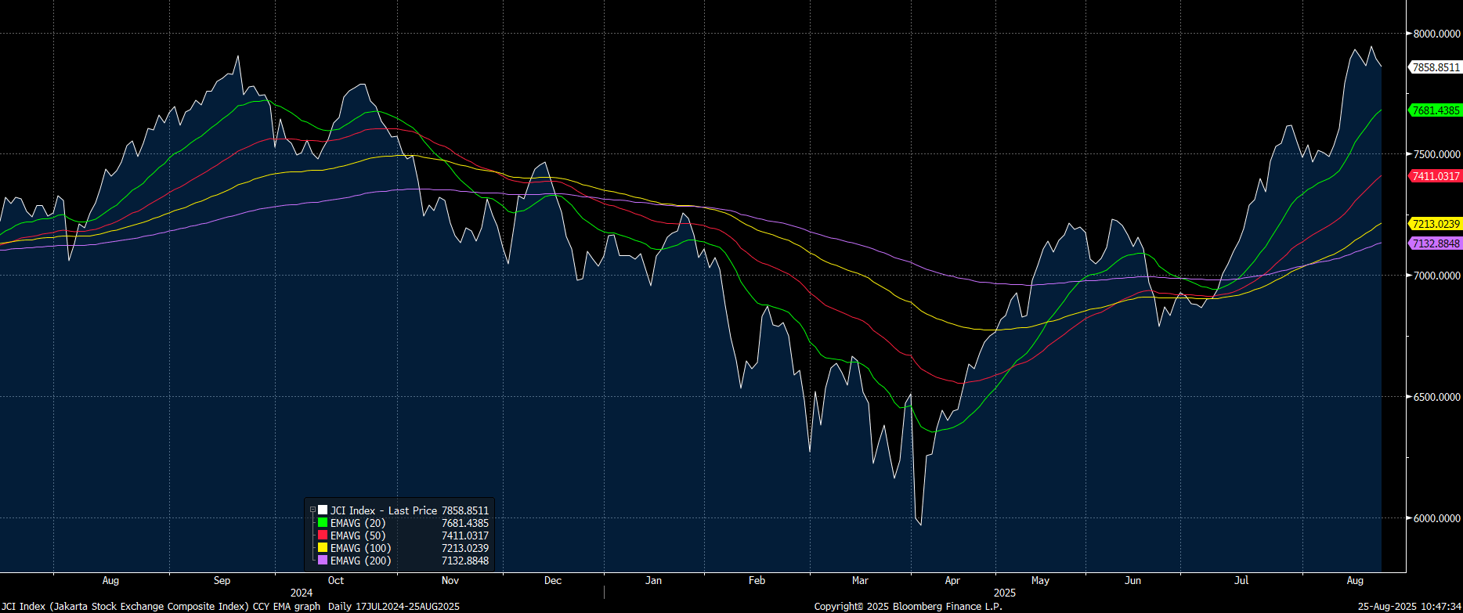Click the purple EMAVG (200) legend swatch

[323, 561]
